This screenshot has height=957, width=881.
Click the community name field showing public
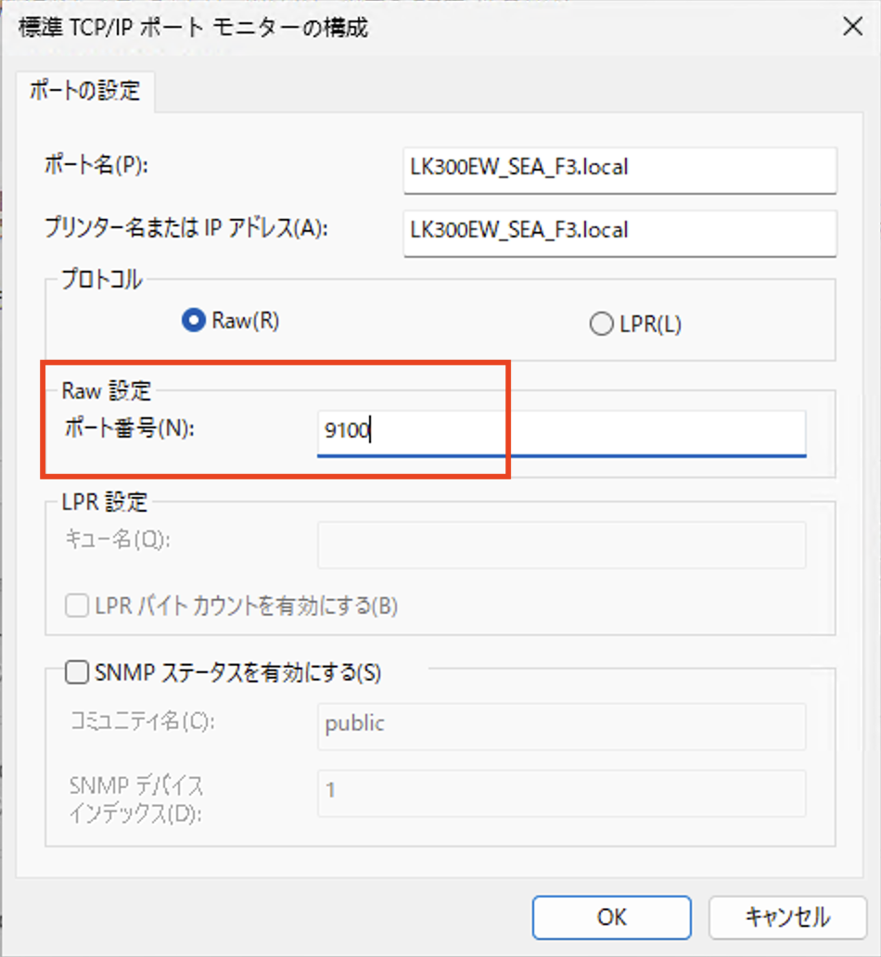561,725
